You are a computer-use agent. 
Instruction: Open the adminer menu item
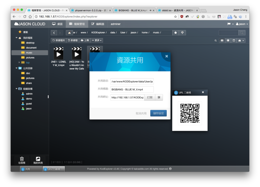point(116,24)
